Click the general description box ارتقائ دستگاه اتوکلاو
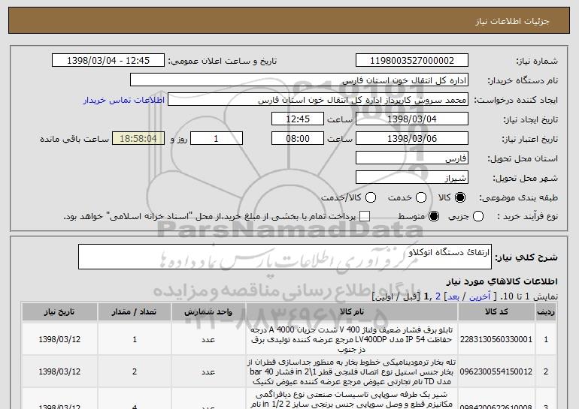 click(x=285, y=257)
